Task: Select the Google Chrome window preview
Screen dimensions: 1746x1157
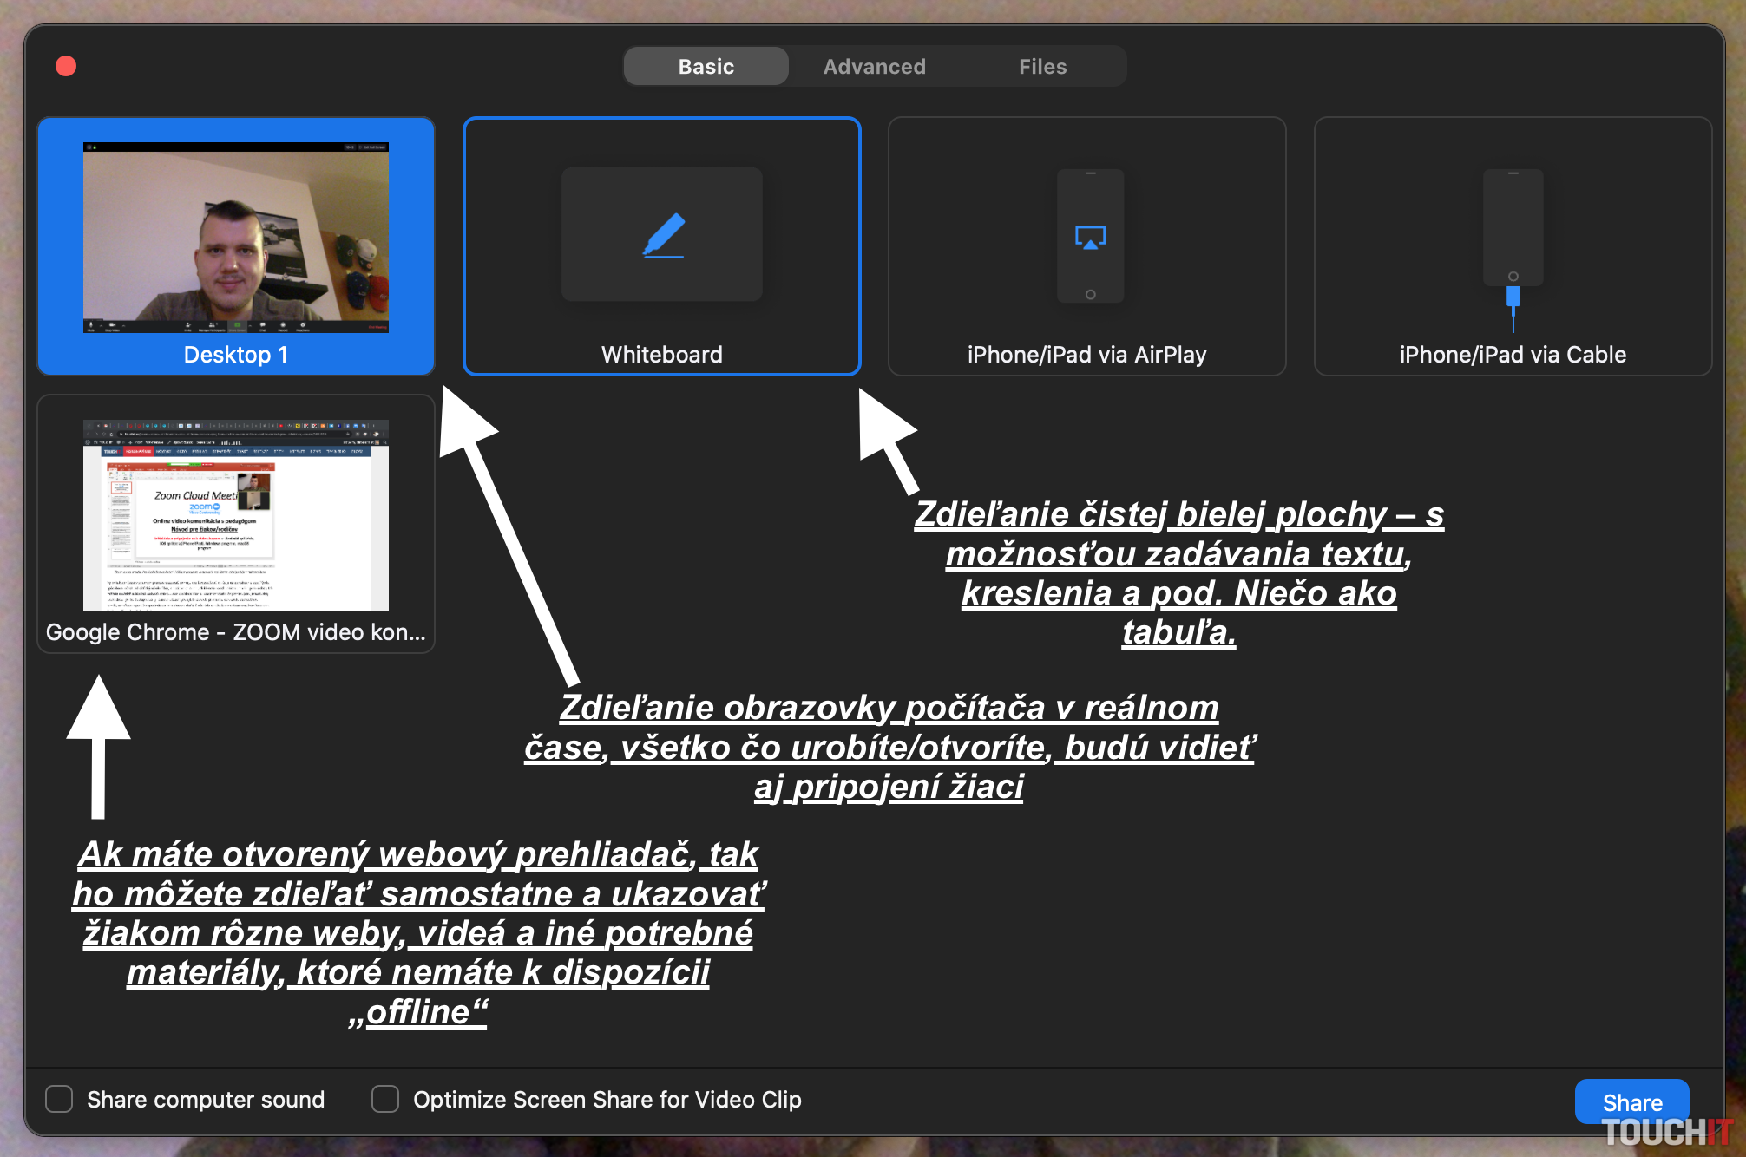Action: click(235, 514)
